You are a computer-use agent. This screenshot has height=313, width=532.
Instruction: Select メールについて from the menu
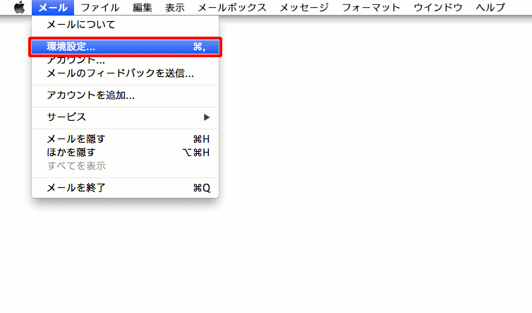pos(81,25)
